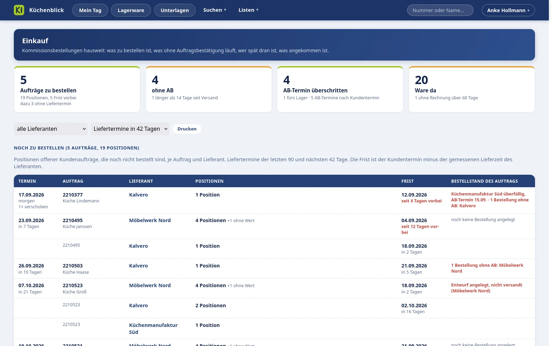Click order number 2210523 Küche Groß
Viewport: 553px width, 346px height.
tap(73, 285)
